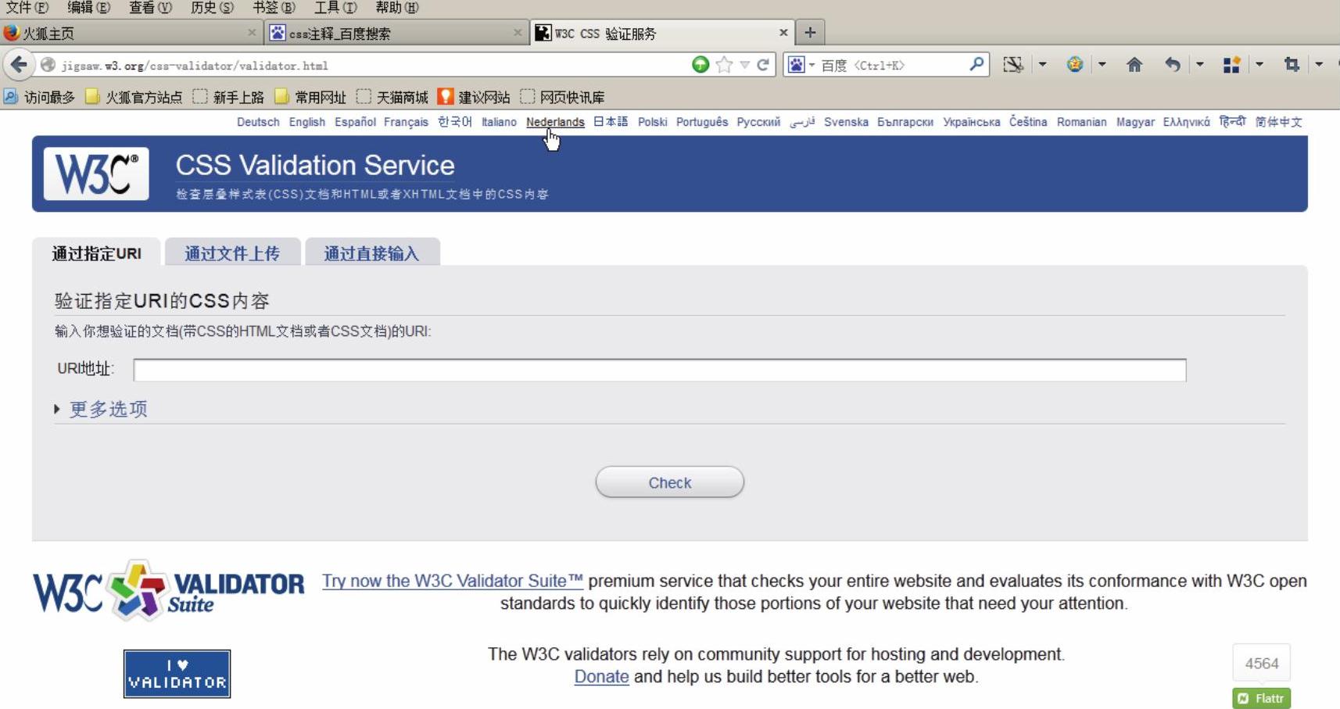This screenshot has width=1340, height=709.
Task: Close the W3C CSS 验证服务 tab
Action: [x=783, y=33]
